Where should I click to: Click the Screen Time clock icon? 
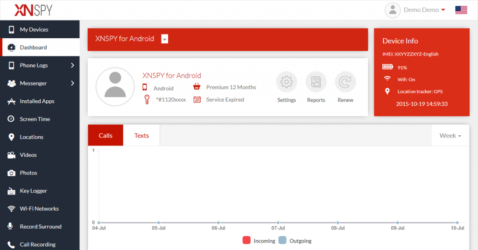[x=11, y=119]
